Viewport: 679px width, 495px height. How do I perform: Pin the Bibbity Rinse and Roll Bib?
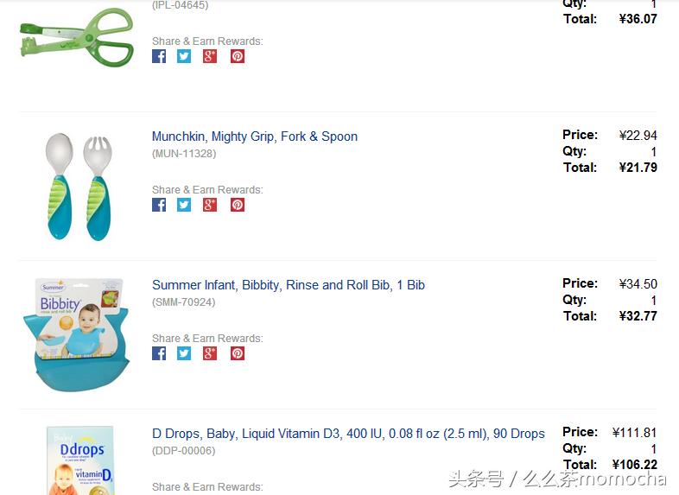coord(238,353)
